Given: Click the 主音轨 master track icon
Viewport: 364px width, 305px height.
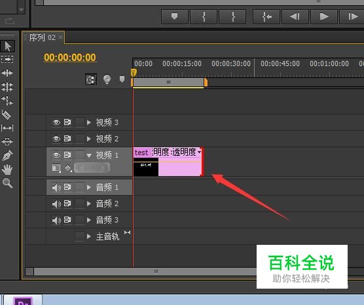Looking at the screenshot, I should [x=127, y=232].
